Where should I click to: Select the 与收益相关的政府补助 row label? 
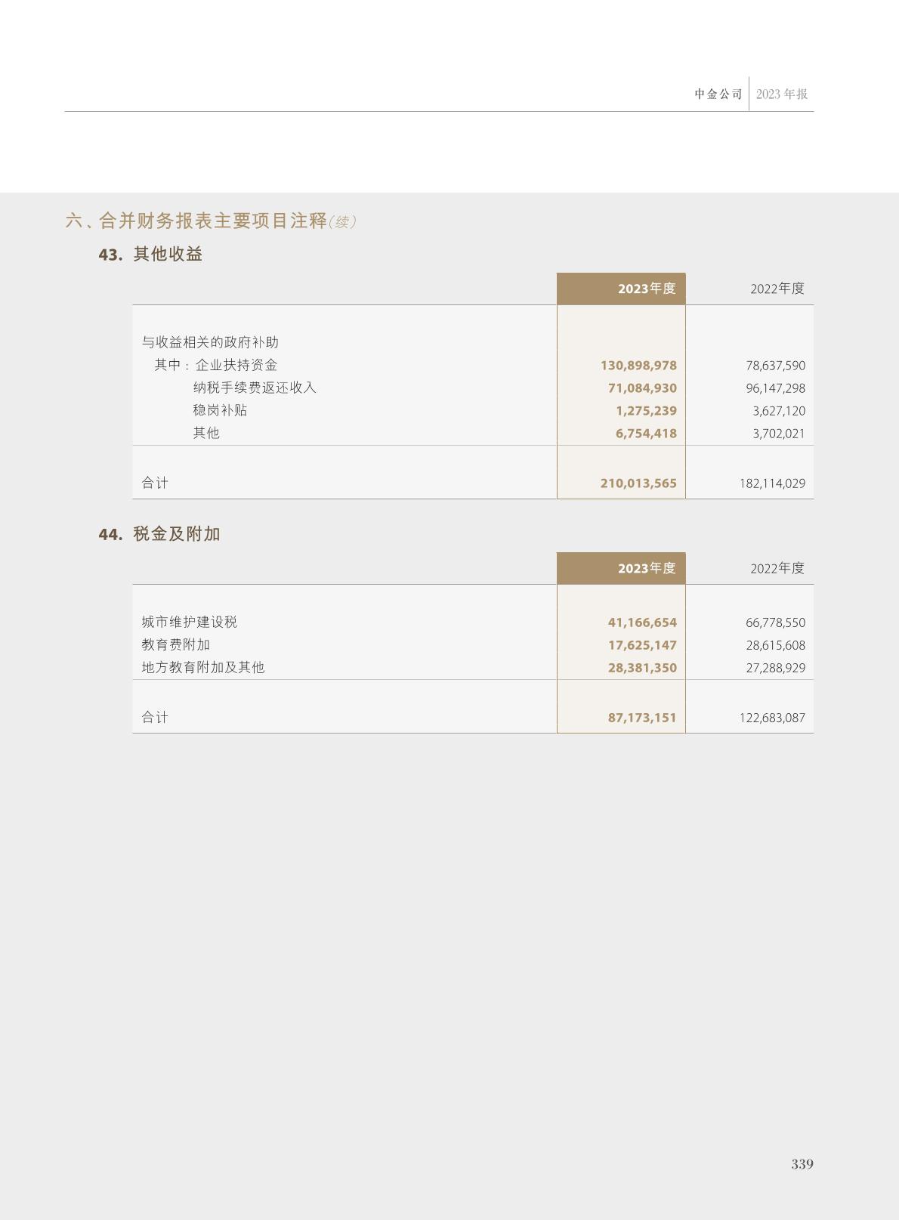point(210,342)
